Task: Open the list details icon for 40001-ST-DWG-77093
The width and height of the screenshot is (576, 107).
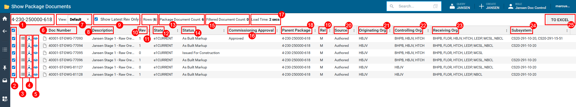Action: click(23, 38)
